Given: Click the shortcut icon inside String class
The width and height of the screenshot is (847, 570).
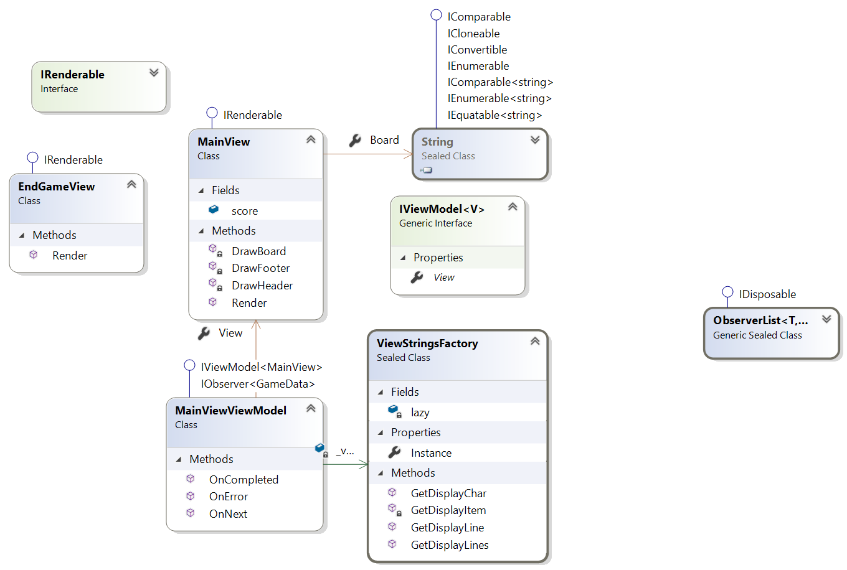Looking at the screenshot, I should pyautogui.click(x=427, y=170).
